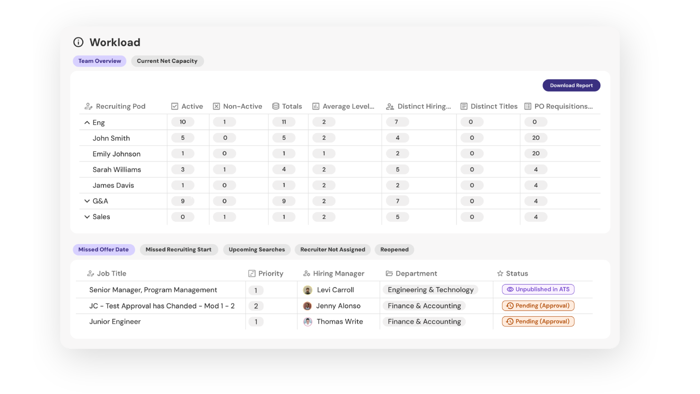Open the Upcoming Searches tab
Viewport: 700px width, 394px height.
(257, 250)
